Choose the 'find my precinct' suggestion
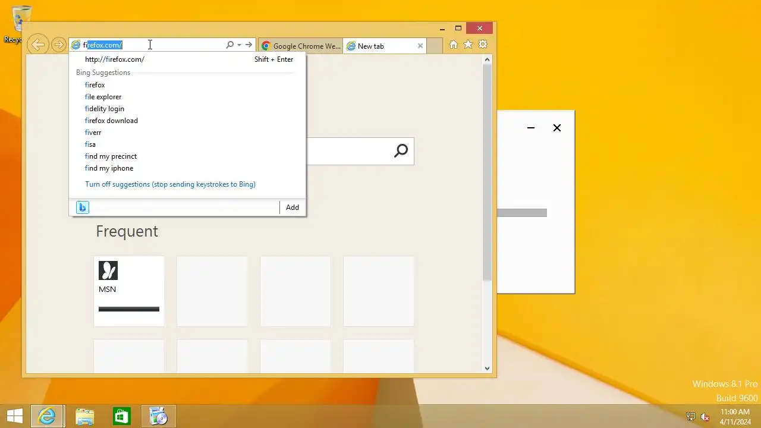 [x=188, y=156]
